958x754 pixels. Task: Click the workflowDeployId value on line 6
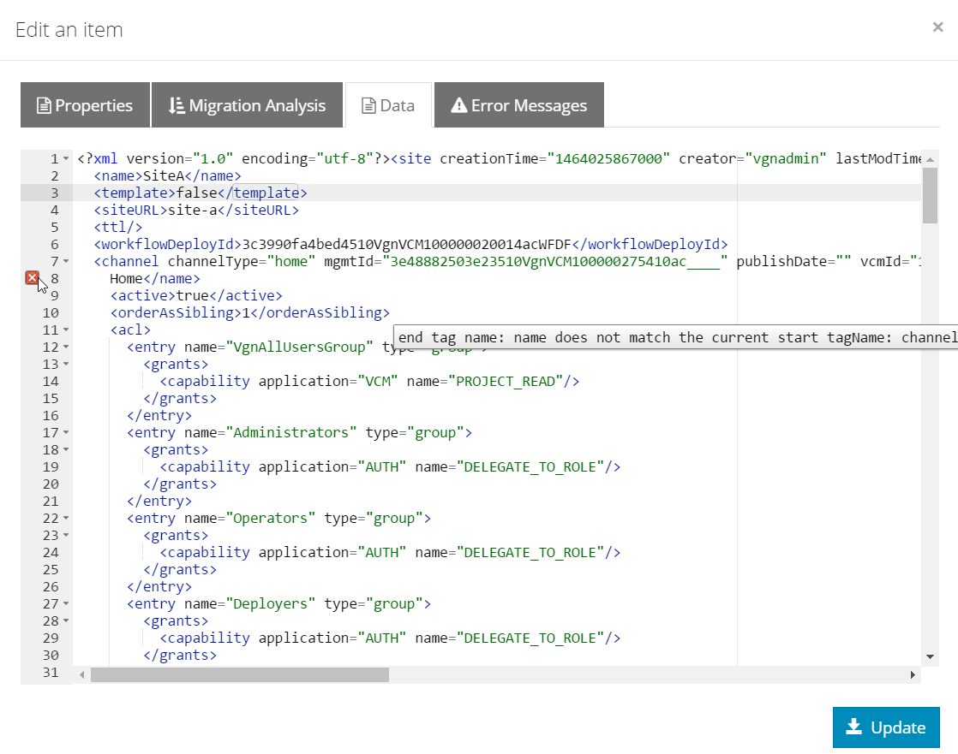pyautogui.click(x=406, y=244)
